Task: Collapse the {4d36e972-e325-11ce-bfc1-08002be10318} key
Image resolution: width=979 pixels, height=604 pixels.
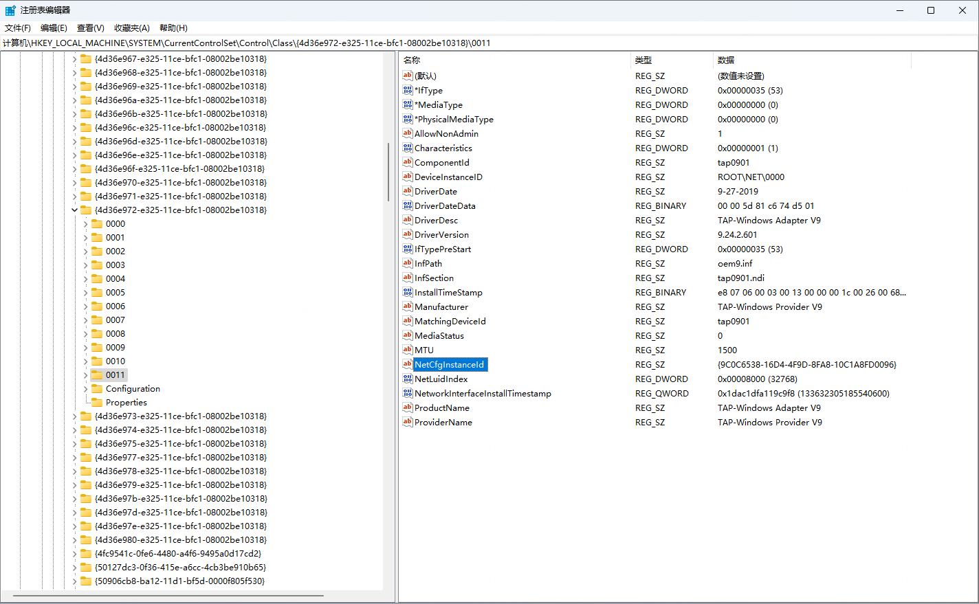Action: (74, 210)
